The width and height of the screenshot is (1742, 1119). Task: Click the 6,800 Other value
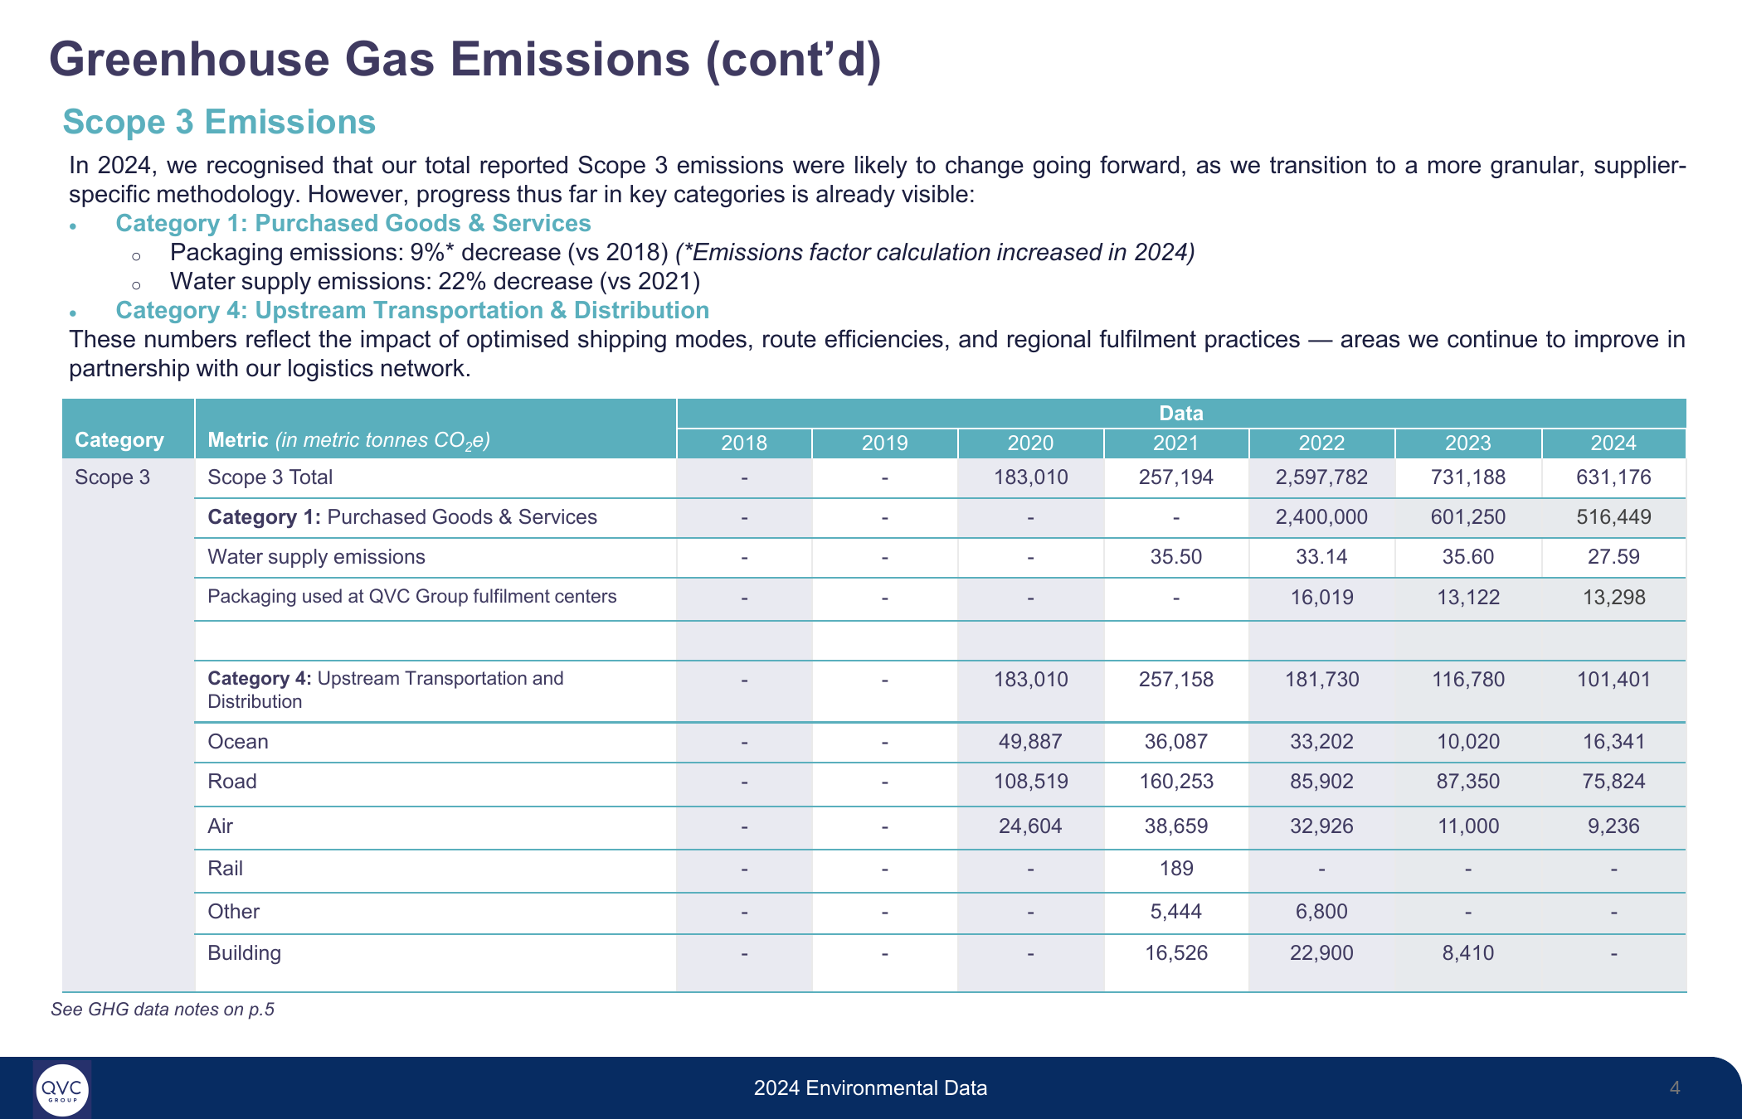pos(1321,912)
